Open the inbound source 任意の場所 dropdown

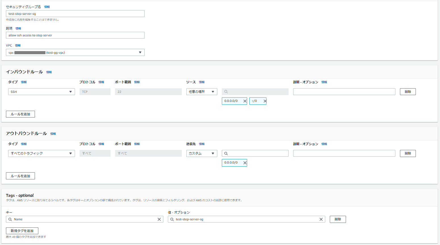point(202,92)
